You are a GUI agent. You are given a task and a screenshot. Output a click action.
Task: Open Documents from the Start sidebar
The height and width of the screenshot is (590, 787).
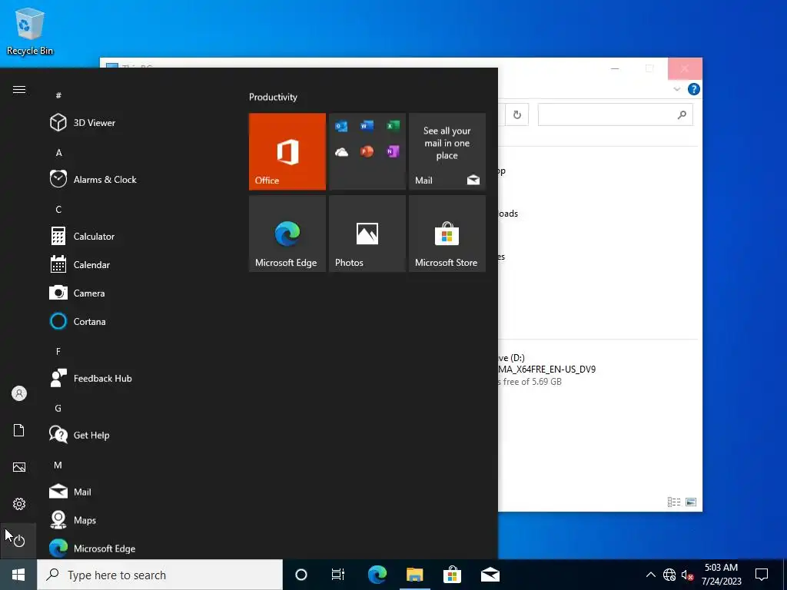click(x=19, y=430)
